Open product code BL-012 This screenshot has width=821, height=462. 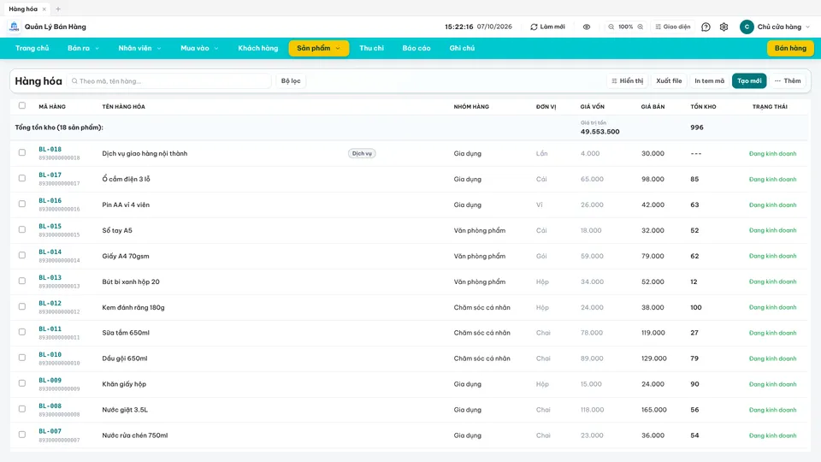[x=50, y=303]
